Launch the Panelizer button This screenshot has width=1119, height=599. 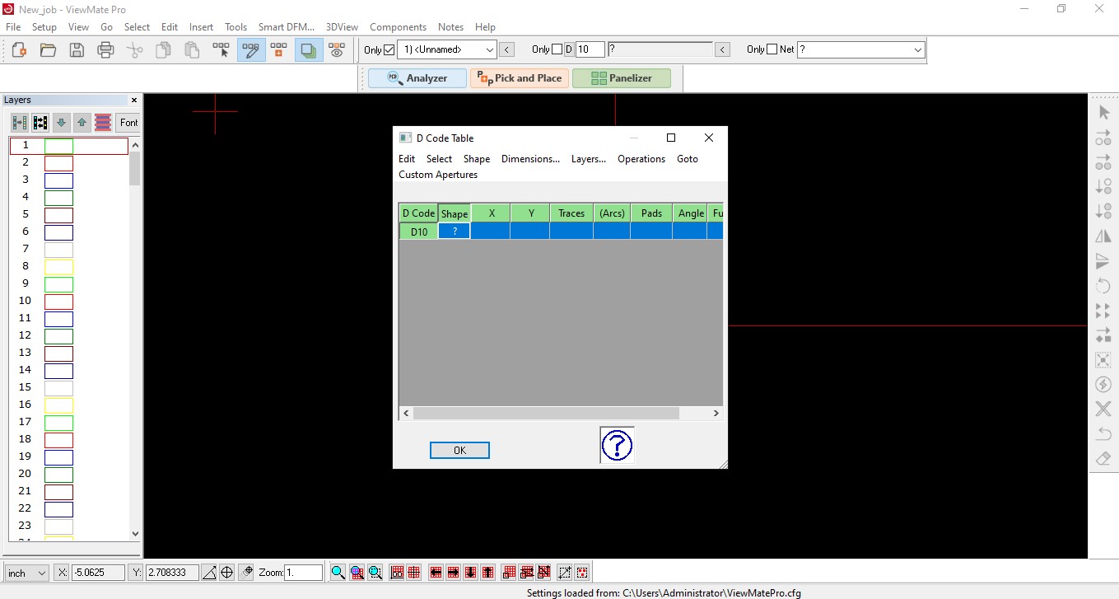point(621,78)
